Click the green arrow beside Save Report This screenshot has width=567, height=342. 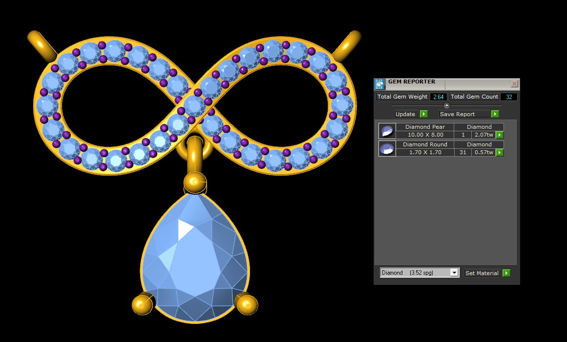[495, 114]
